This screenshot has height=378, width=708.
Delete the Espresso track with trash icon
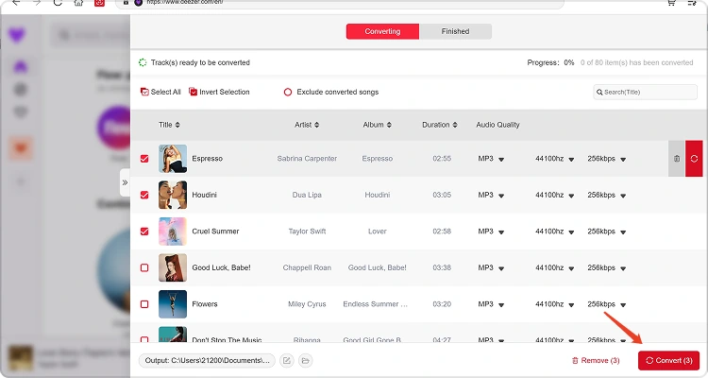pyautogui.click(x=677, y=159)
